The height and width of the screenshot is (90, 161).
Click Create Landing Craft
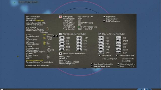[x=109, y=59]
